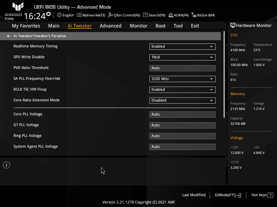Click GT PLL Voltage Auto field

[x=183, y=125]
